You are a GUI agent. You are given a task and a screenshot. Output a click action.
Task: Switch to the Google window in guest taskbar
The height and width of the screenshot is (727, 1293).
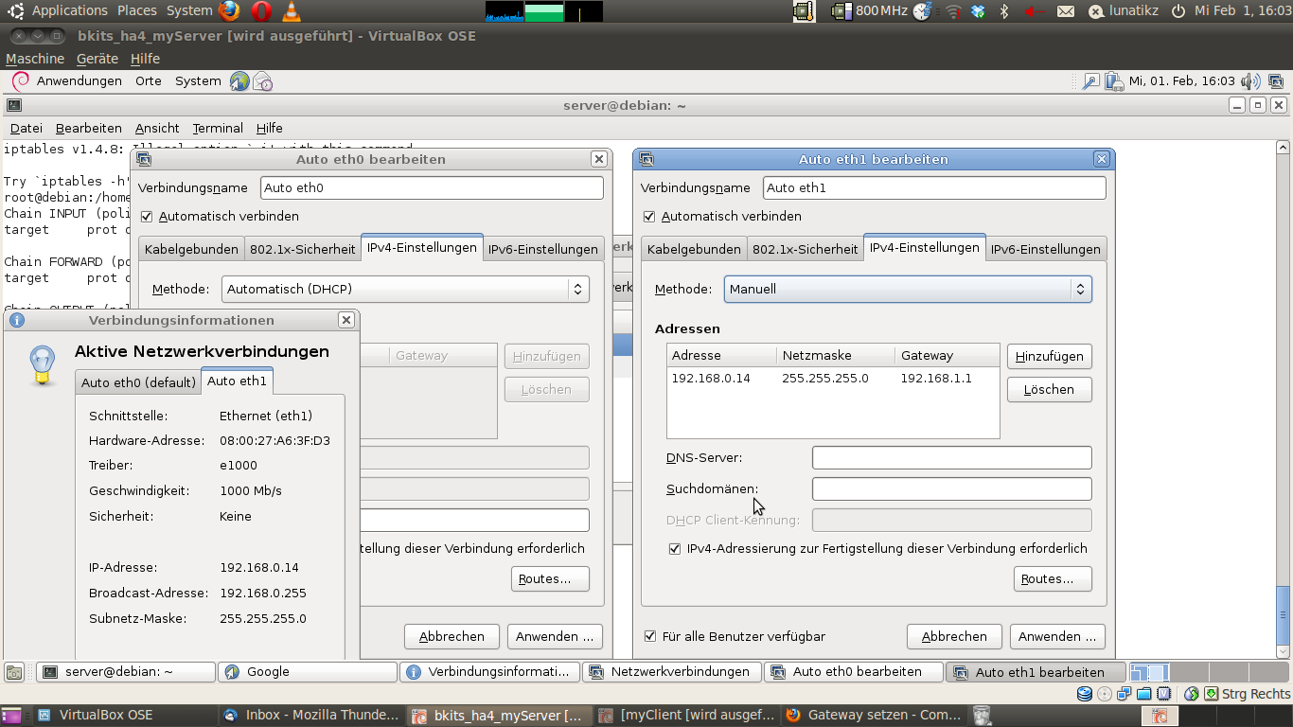tap(308, 671)
